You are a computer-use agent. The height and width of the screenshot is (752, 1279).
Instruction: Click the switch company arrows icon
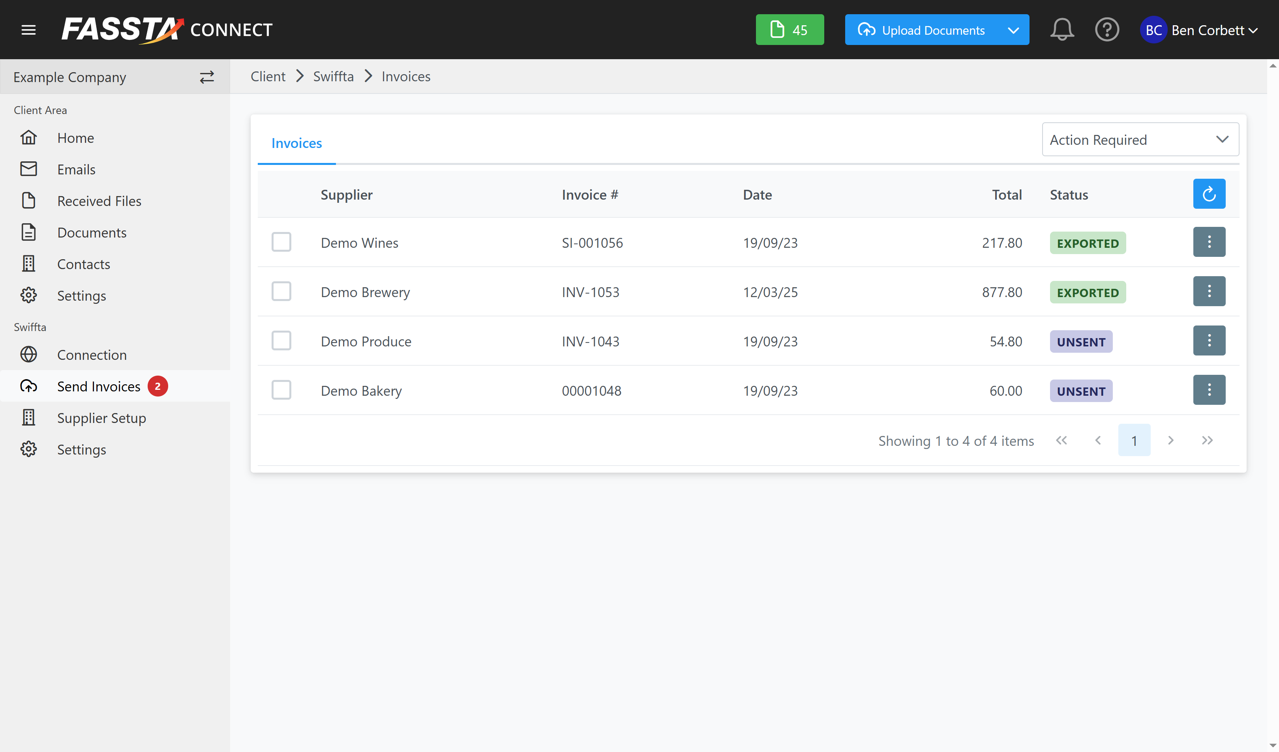pos(206,77)
